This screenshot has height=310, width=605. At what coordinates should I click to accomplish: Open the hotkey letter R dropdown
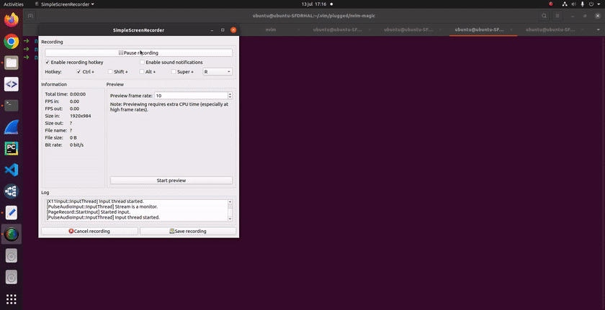click(x=218, y=72)
